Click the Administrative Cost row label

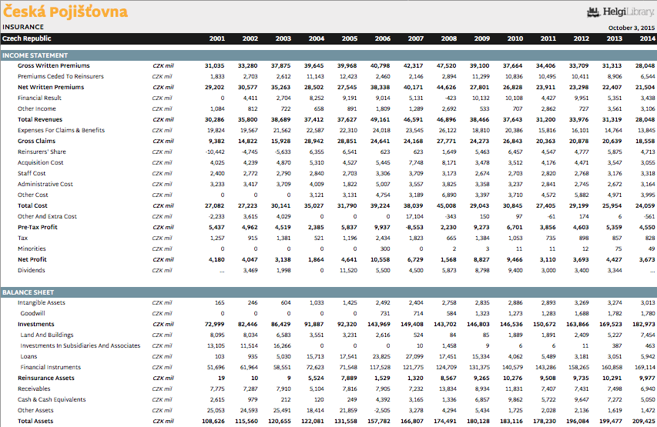(45, 184)
